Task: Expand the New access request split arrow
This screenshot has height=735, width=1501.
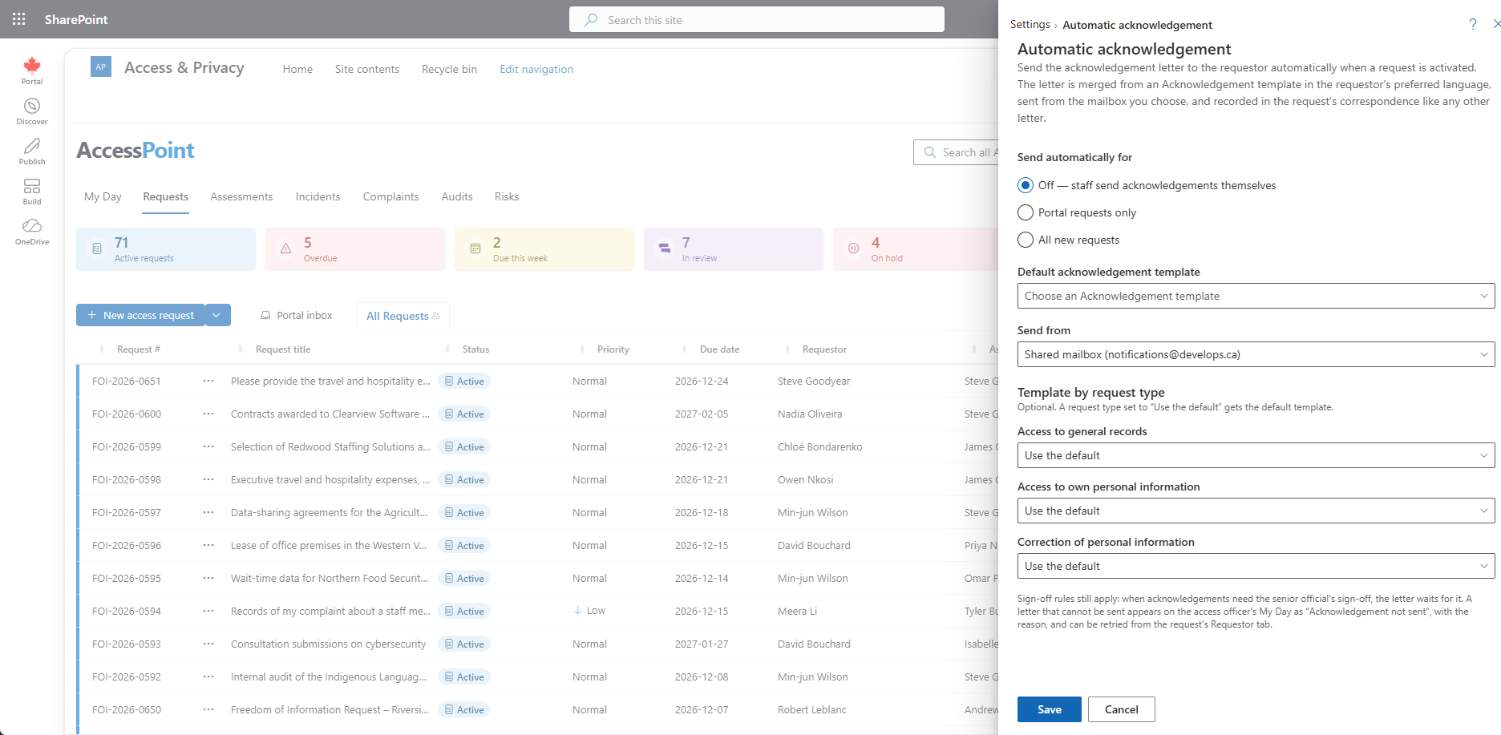Action: (x=217, y=315)
